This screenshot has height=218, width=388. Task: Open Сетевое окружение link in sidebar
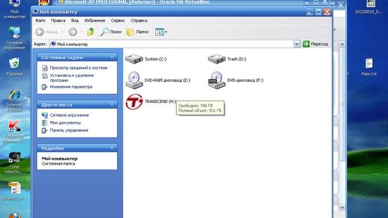coord(69,115)
